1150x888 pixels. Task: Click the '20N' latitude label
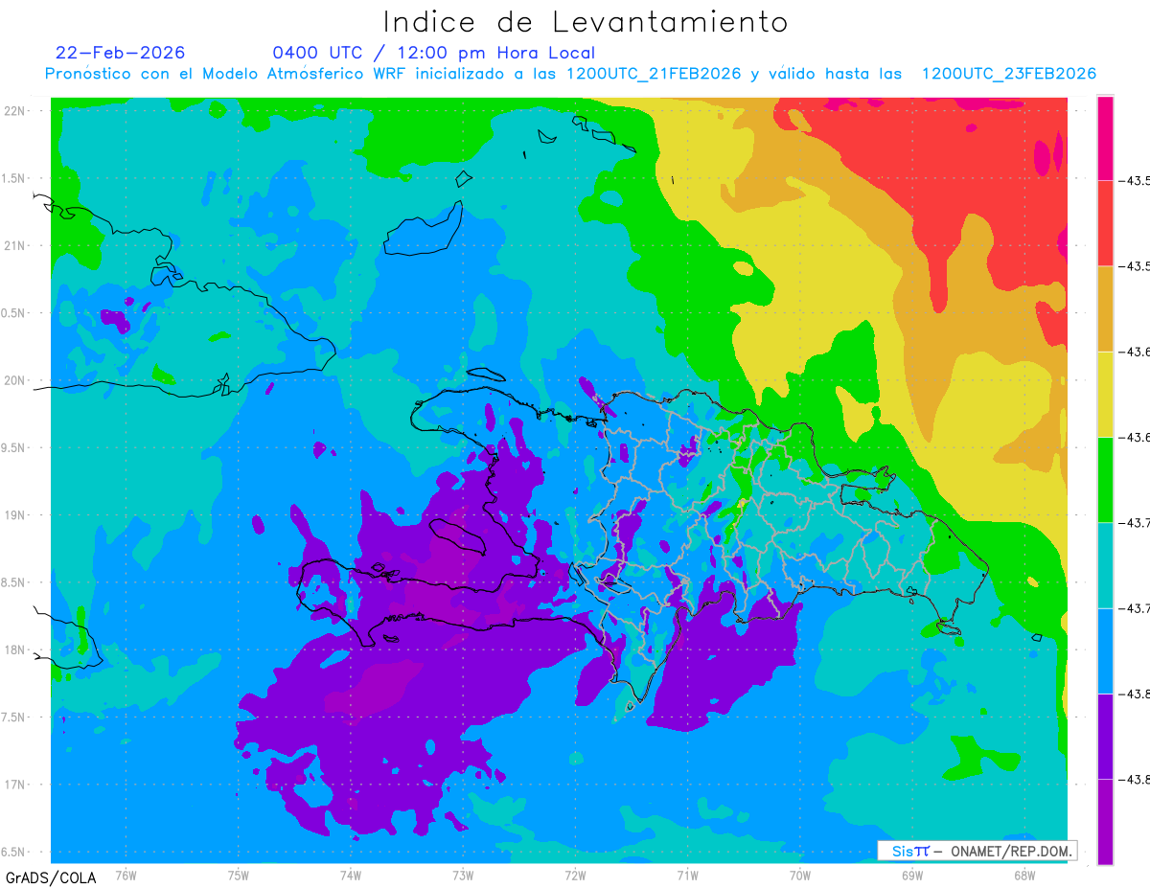(x=16, y=380)
